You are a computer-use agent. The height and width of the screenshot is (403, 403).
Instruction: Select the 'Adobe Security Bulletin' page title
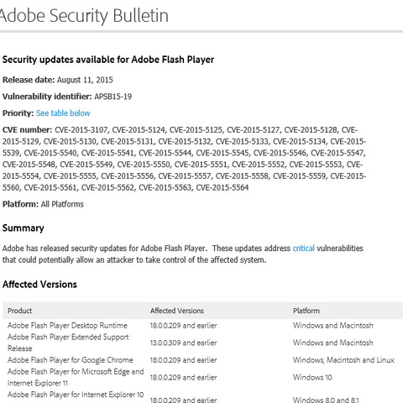(84, 16)
